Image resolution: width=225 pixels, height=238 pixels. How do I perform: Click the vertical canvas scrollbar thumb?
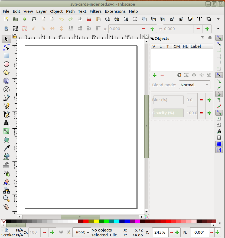[x=146, y=126]
